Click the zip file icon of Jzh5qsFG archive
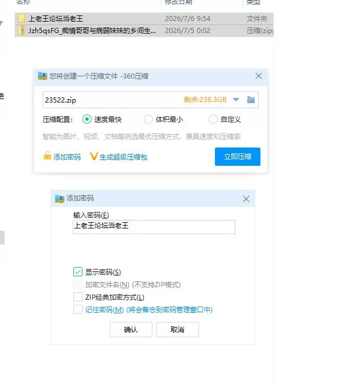This screenshot has height=384, width=340. click(x=22, y=31)
